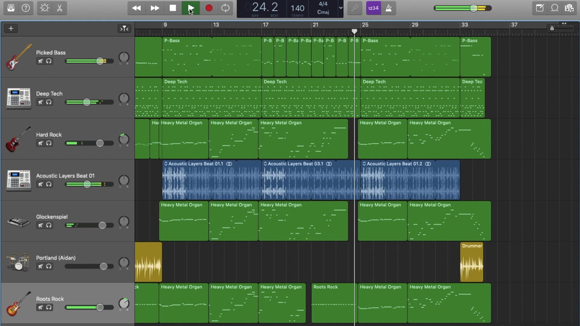Click the tuner button
The image size is (580, 326).
tap(355, 8)
